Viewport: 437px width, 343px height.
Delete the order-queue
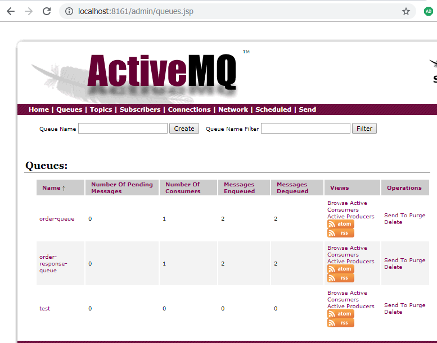pos(393,222)
